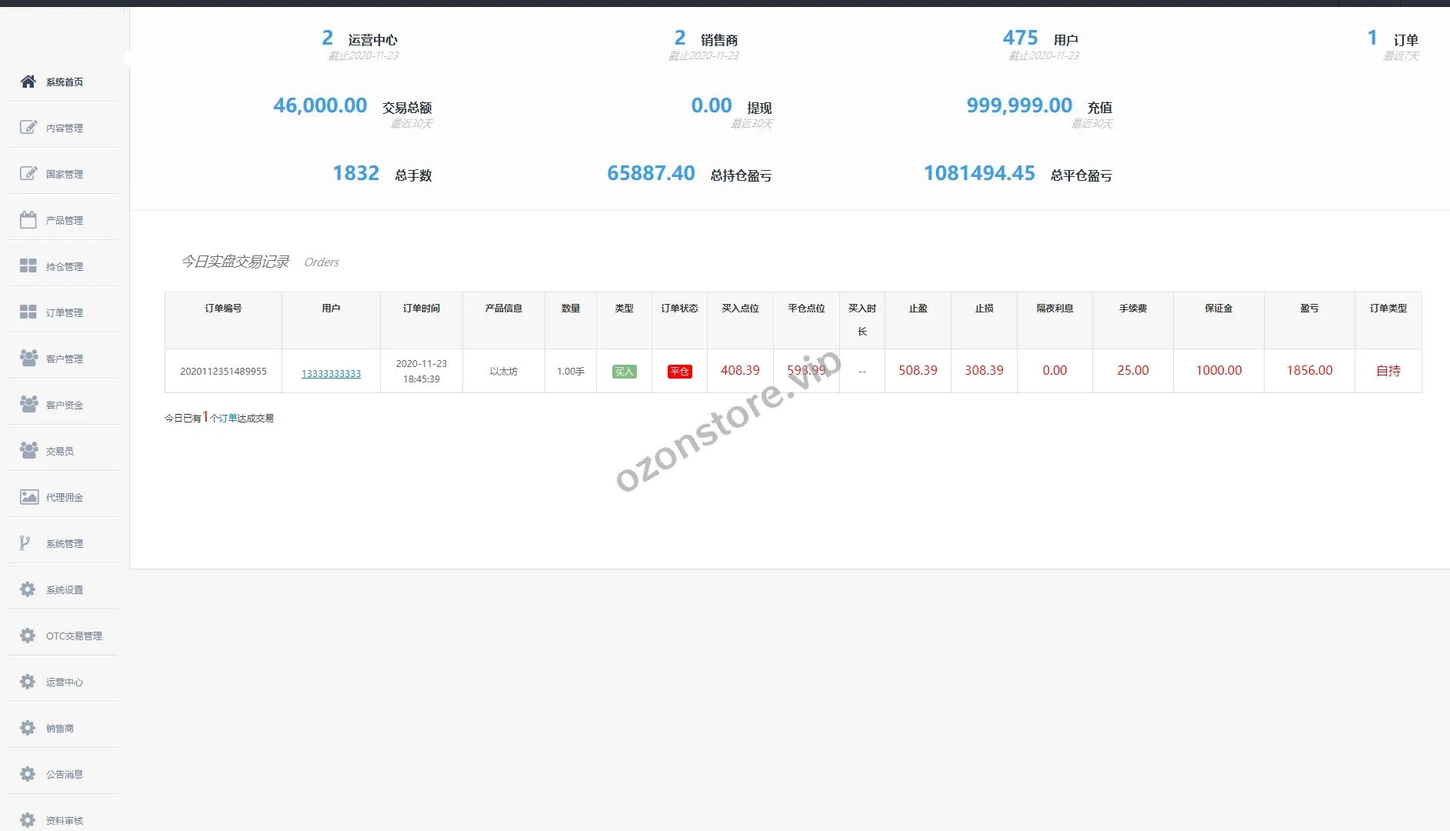Click the calendar icon beside 产品管理
The height and width of the screenshot is (831, 1450).
[x=28, y=220]
